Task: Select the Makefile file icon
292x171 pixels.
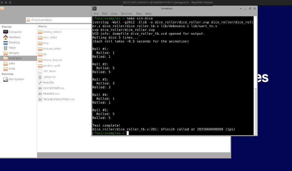Action: pos(40,83)
